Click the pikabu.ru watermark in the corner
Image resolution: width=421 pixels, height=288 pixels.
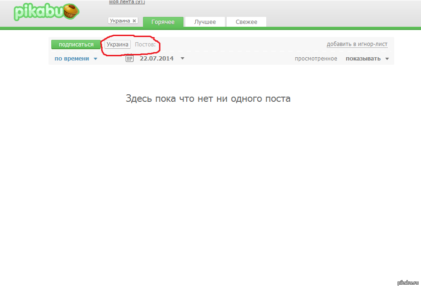pos(408,282)
